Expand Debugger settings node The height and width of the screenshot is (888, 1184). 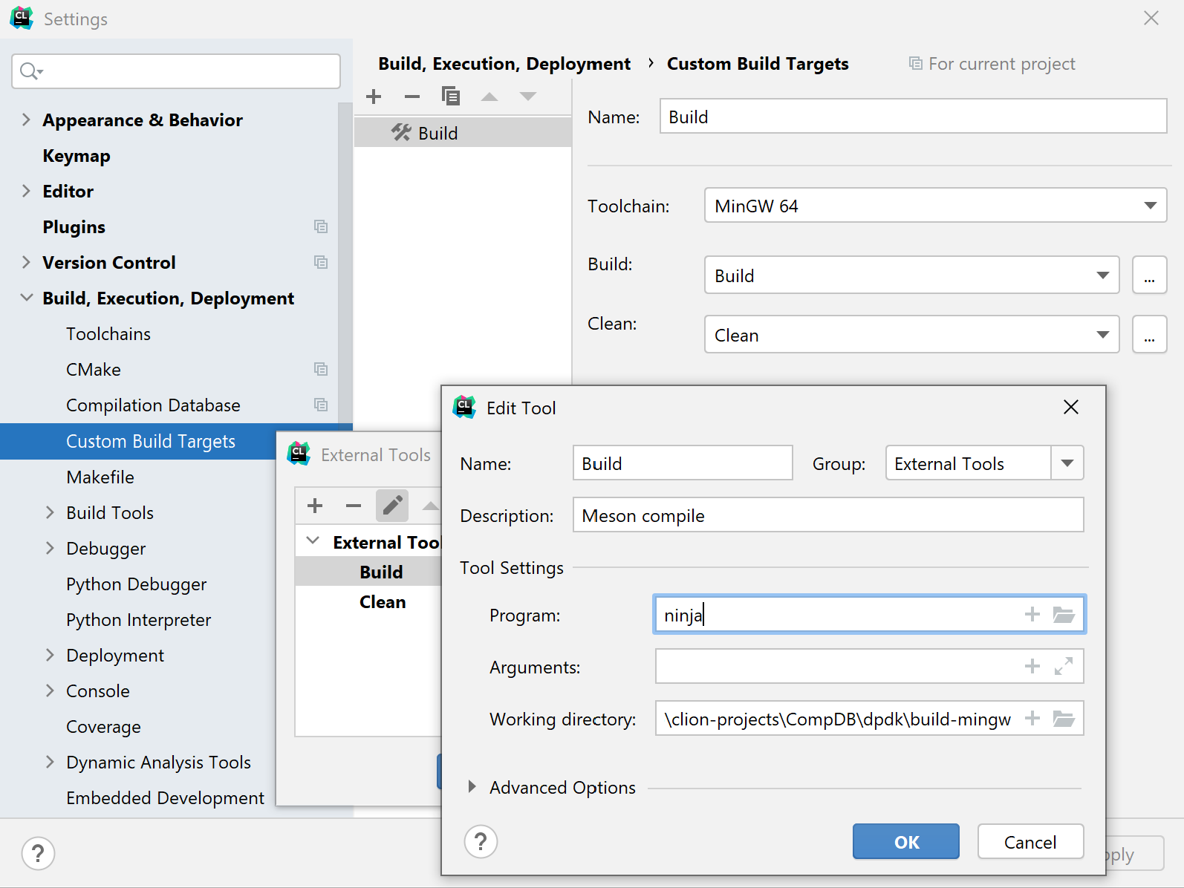[50, 548]
